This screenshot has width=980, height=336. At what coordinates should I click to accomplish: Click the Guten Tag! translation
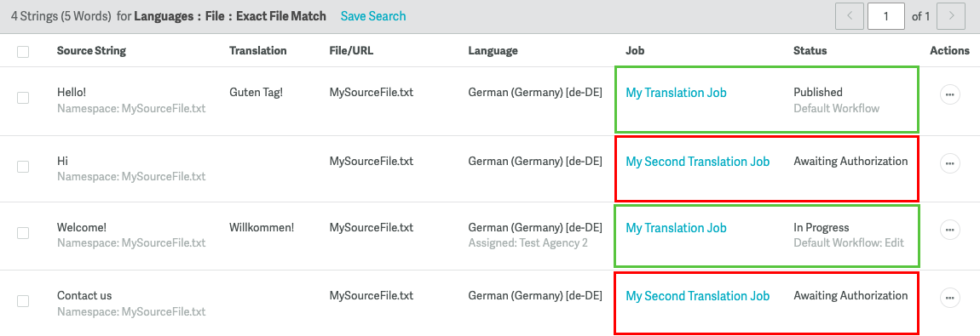(x=257, y=92)
